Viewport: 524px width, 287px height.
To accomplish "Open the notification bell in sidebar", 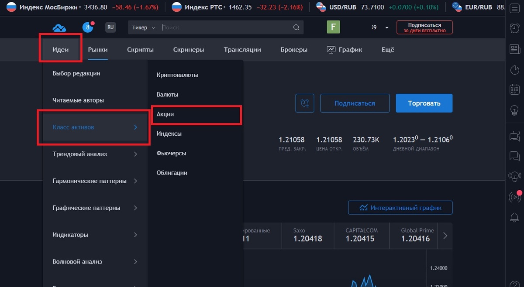I will tap(515, 217).
